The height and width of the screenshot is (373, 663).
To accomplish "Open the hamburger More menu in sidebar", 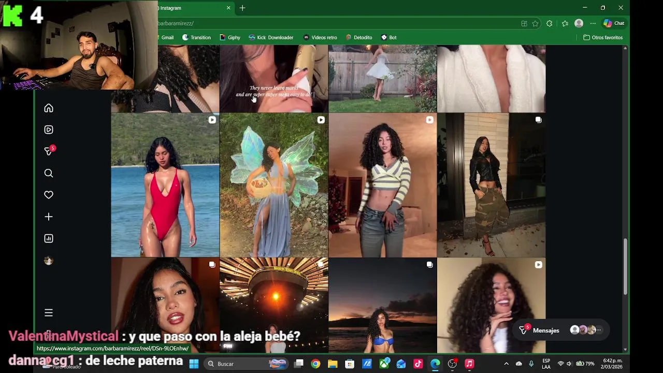I will pos(49,313).
